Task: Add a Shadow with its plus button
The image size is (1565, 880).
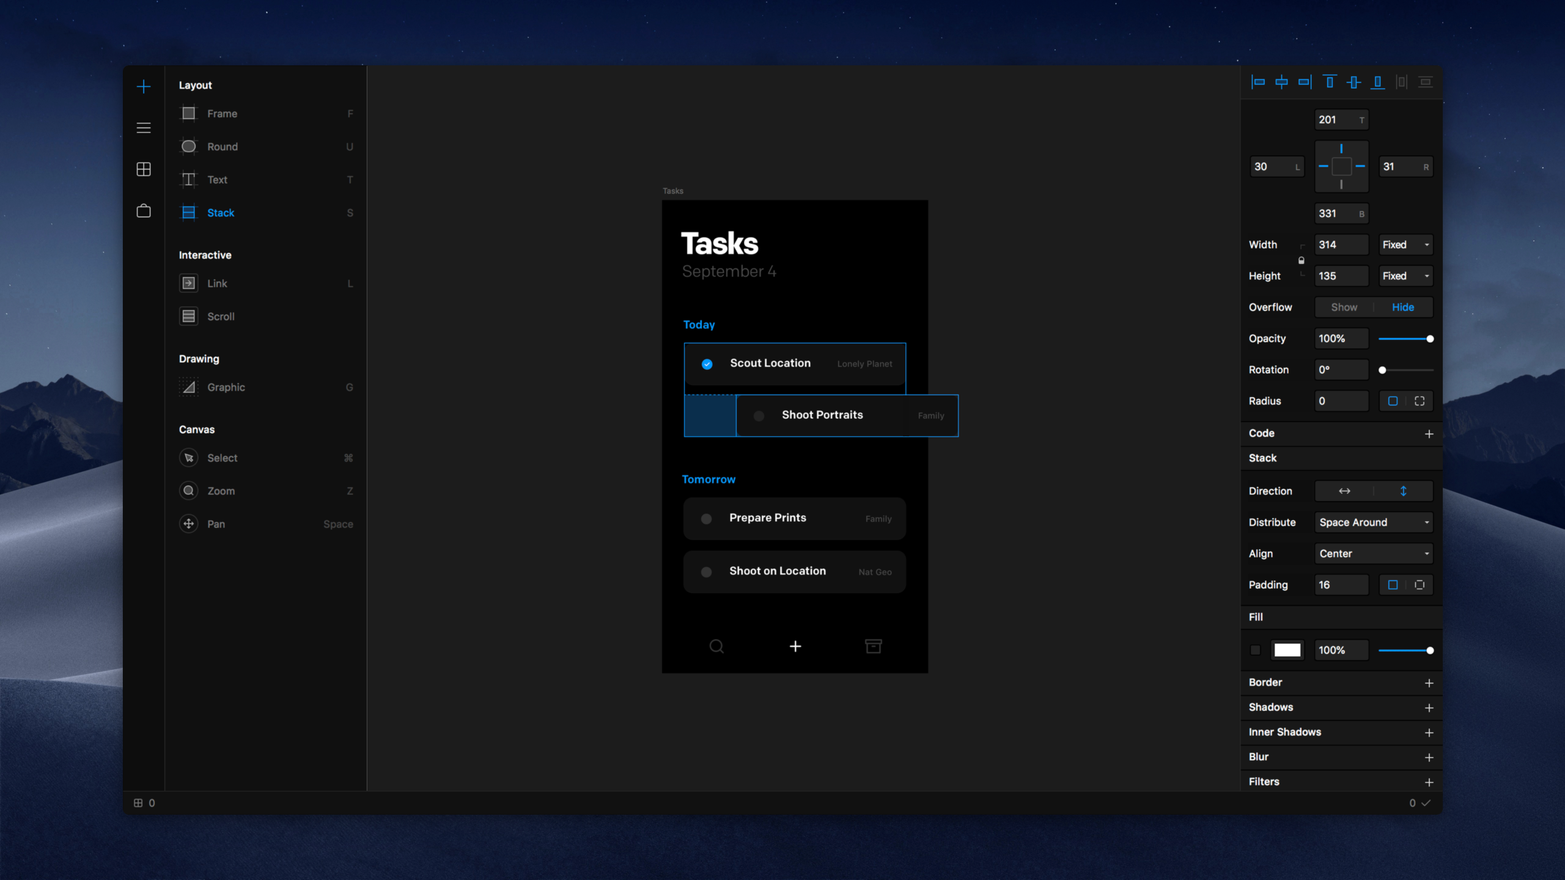Action: click(1429, 708)
